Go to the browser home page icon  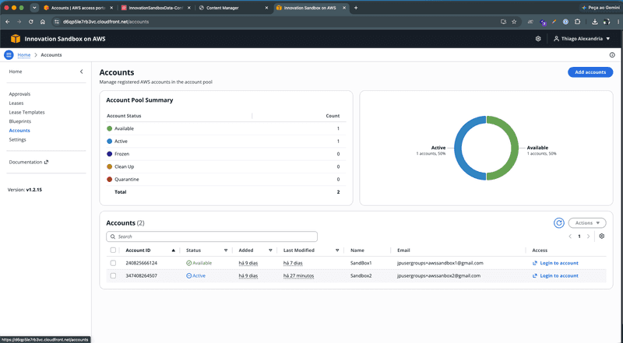pos(43,22)
